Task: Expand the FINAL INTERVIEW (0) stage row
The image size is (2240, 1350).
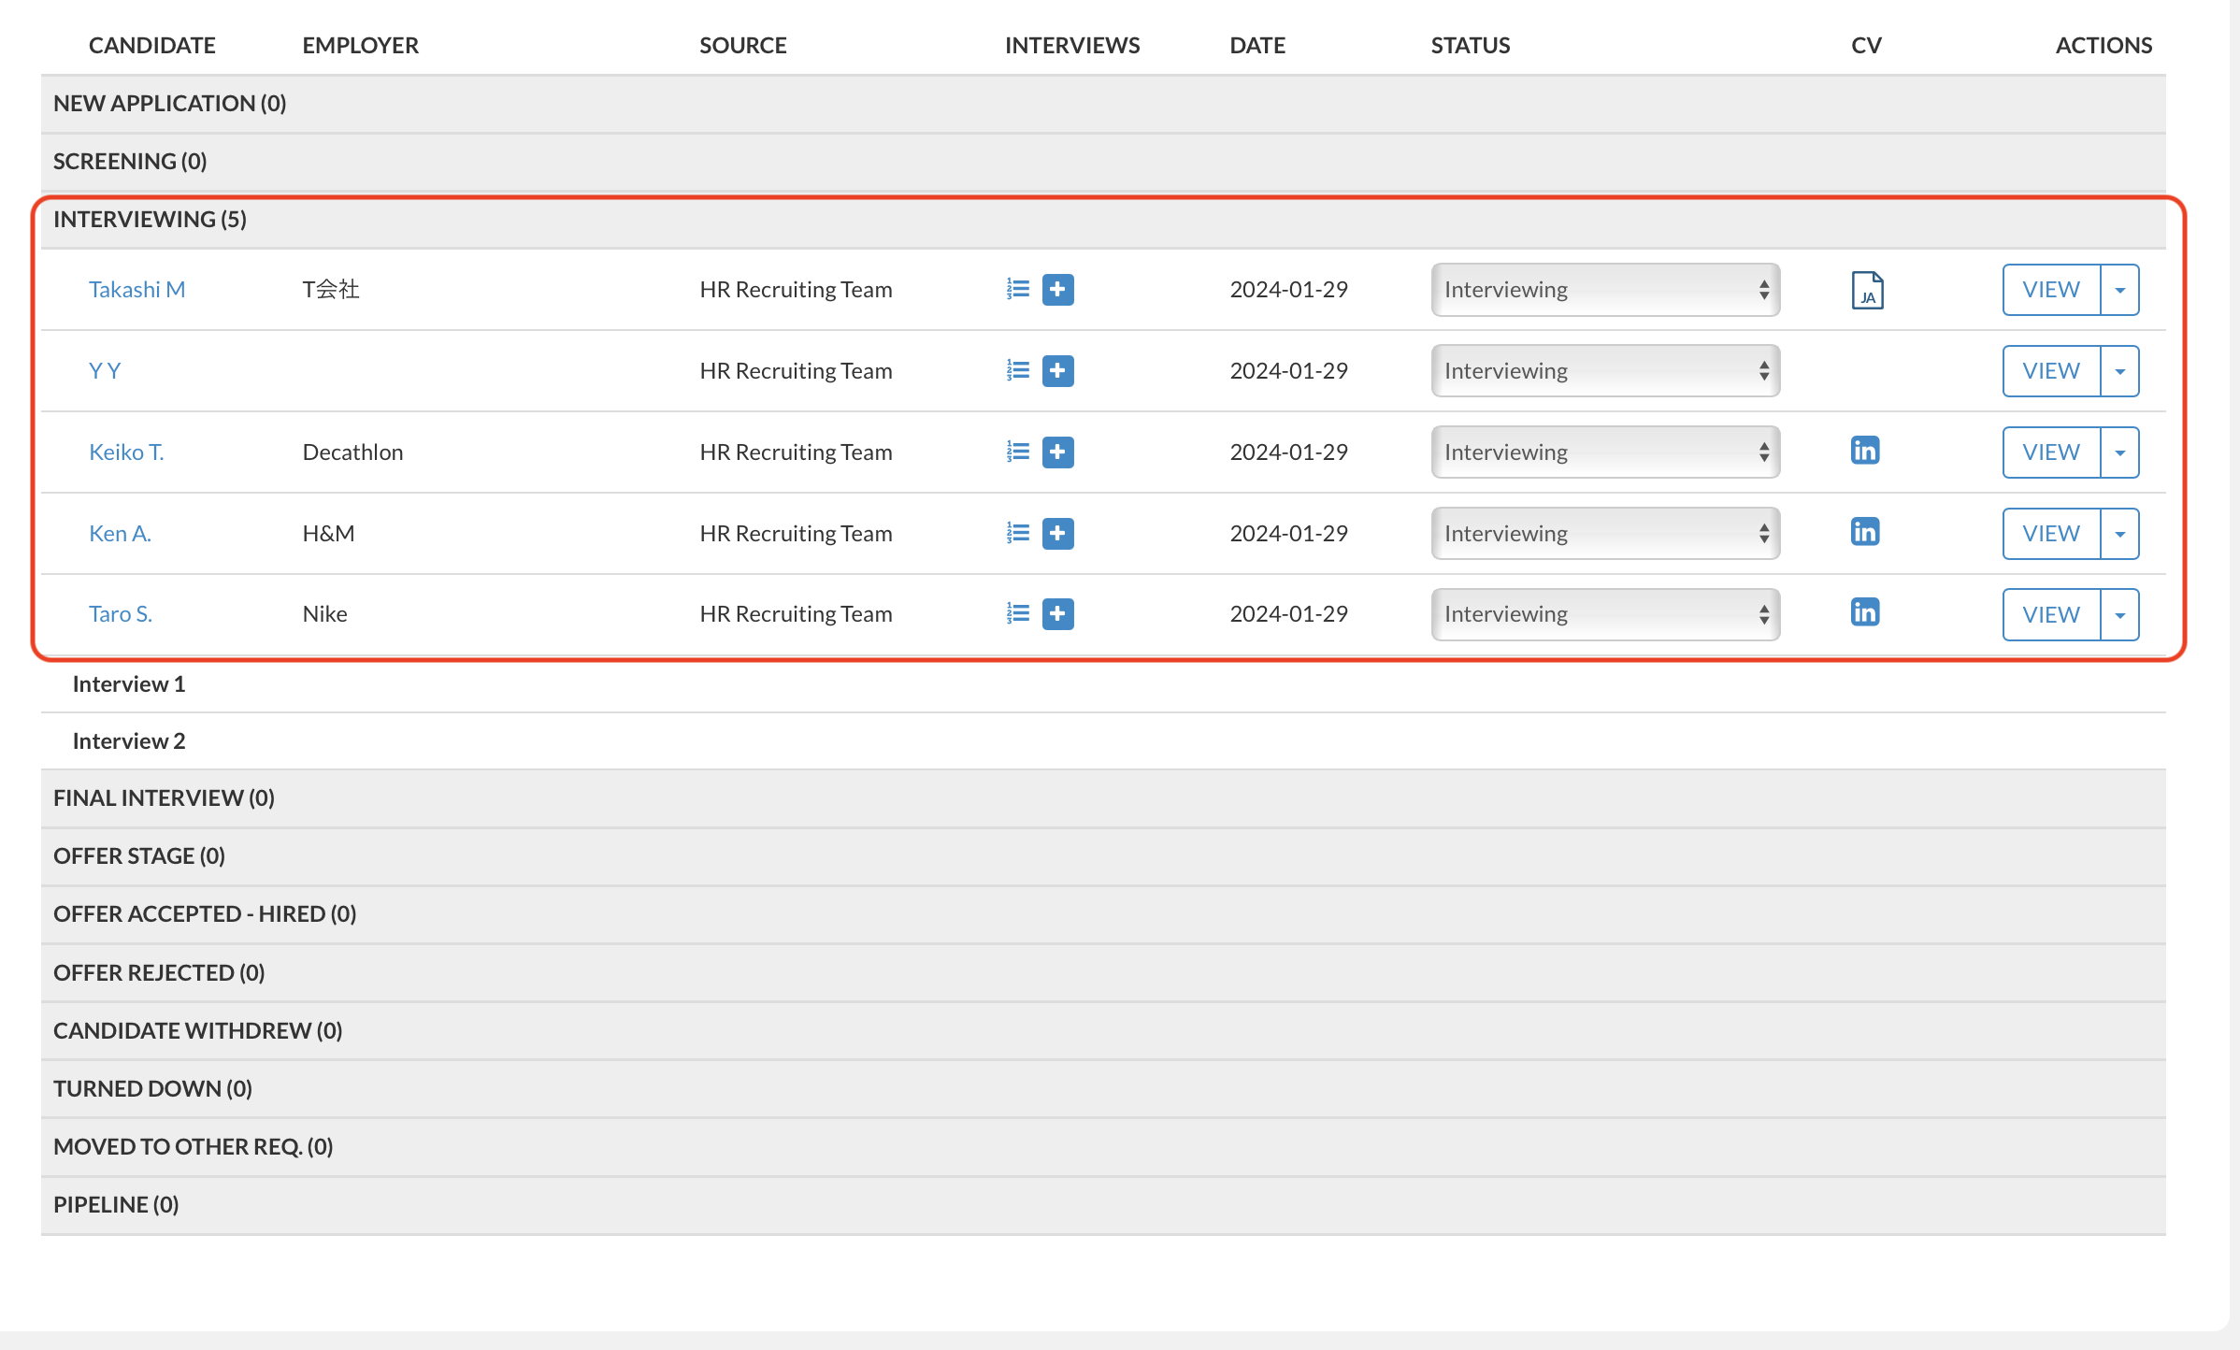Action: click(x=164, y=798)
